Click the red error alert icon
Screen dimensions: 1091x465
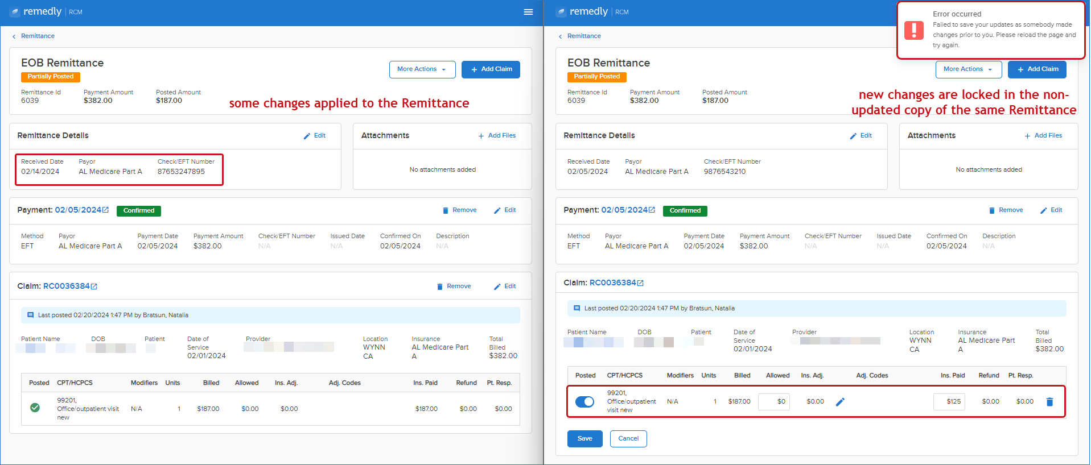[x=914, y=30]
